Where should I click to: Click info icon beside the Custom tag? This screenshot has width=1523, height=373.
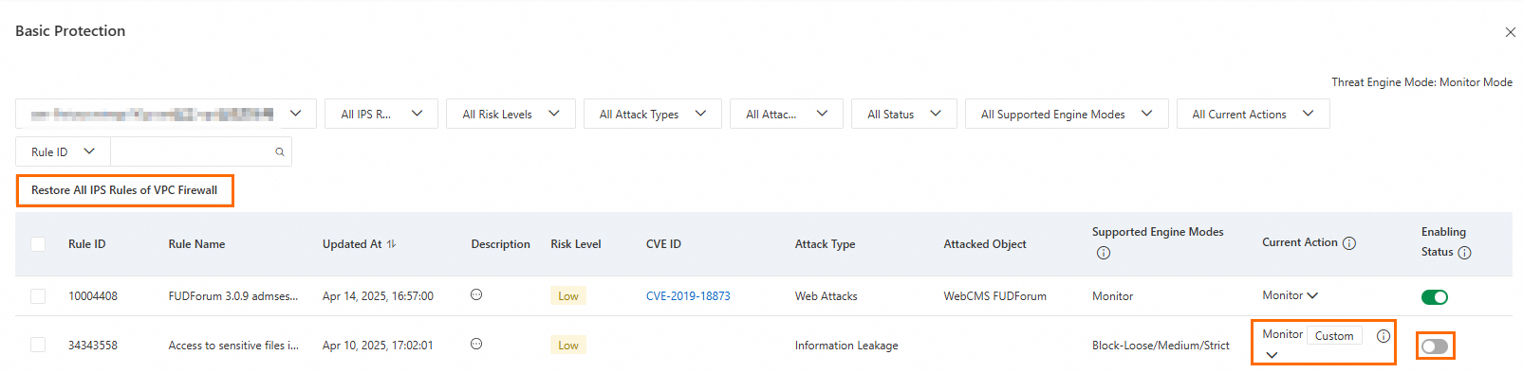tap(1384, 336)
